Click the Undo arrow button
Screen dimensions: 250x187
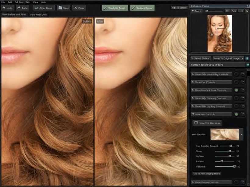point(8,8)
